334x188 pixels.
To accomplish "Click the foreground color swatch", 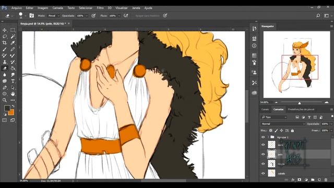I will (x=7, y=108).
